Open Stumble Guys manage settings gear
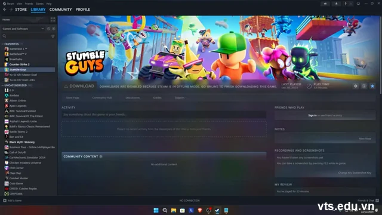The image size is (382, 215). point(356,86)
